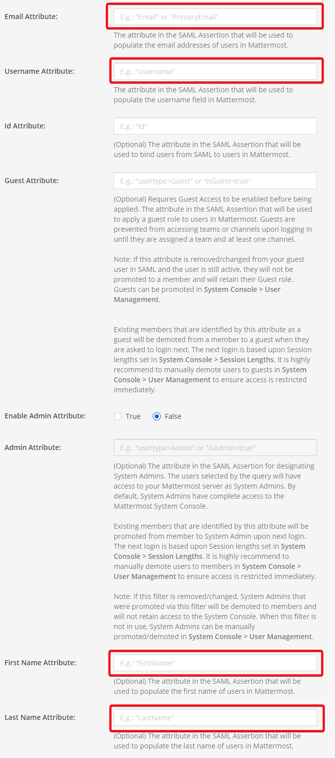Select False for Enable Admin Attribute
The width and height of the screenshot is (335, 758).
pos(157,416)
